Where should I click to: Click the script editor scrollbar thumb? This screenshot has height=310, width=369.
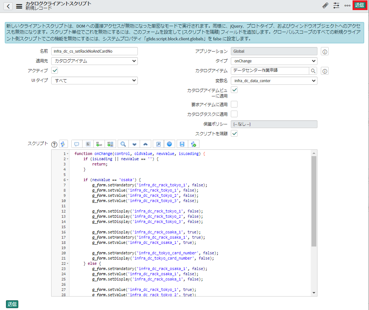pos(314,201)
